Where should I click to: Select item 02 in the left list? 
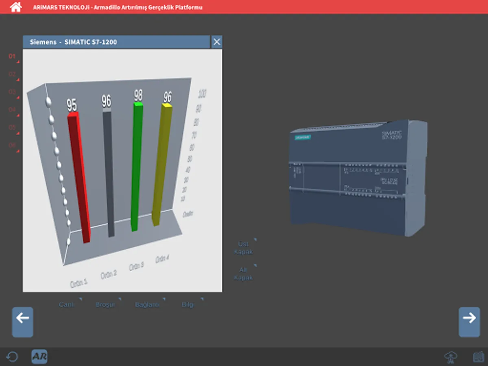[x=13, y=75]
